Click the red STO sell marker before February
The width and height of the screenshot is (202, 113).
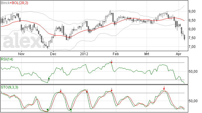pos(112,90)
